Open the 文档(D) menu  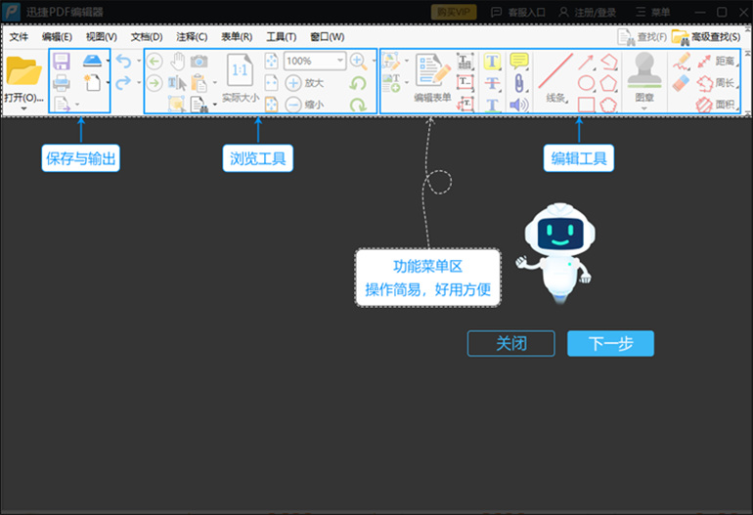pos(147,37)
